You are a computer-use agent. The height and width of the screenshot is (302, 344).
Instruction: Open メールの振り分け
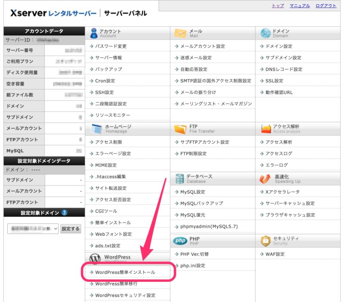pyautogui.click(x=198, y=92)
